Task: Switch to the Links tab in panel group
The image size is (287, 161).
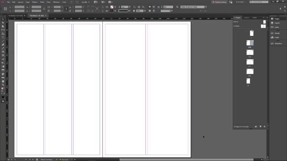Action: point(255,17)
